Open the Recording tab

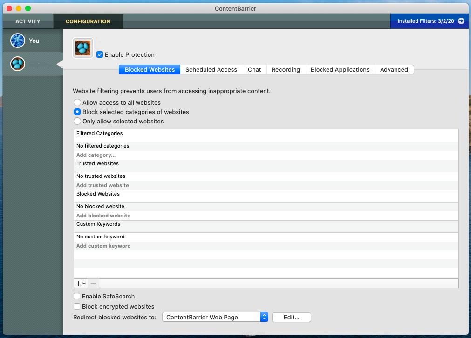pyautogui.click(x=286, y=70)
